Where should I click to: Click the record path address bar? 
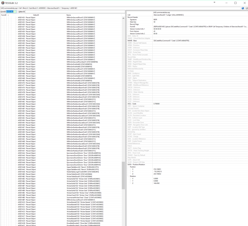[120, 8]
